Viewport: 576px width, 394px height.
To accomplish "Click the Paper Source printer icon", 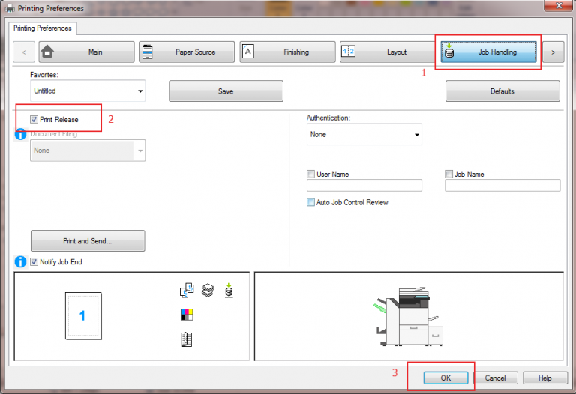I will [147, 52].
